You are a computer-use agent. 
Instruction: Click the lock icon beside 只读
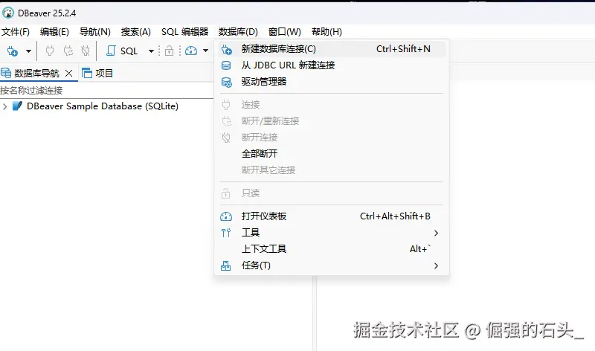[x=226, y=193]
